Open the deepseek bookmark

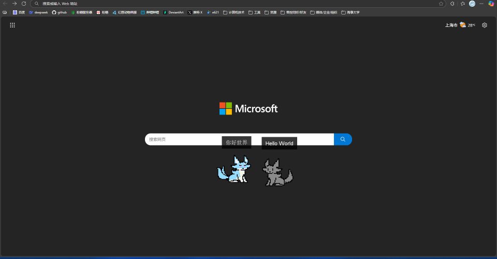pos(38,12)
